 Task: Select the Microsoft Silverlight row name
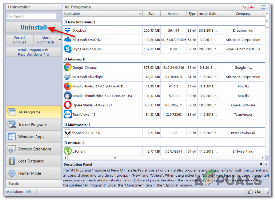(x=88, y=77)
